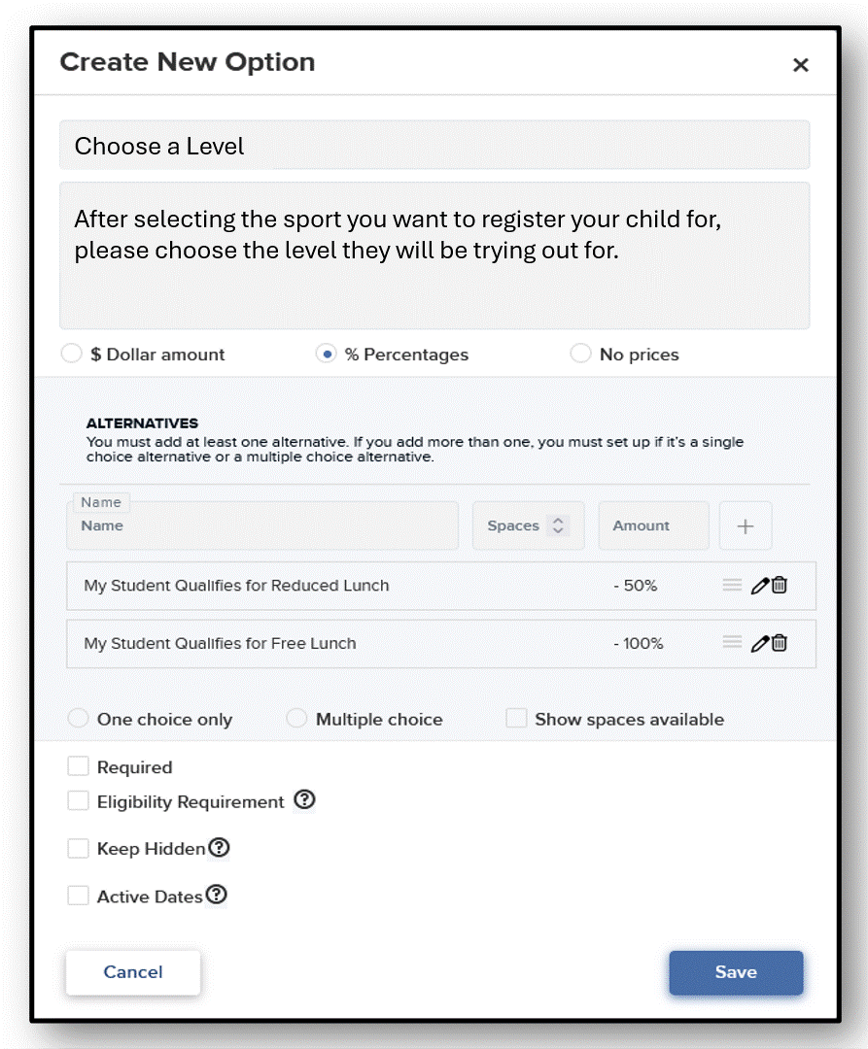The height and width of the screenshot is (1049, 868).
Task: Select the $ Dollar amount radio option
Action: [x=71, y=354]
